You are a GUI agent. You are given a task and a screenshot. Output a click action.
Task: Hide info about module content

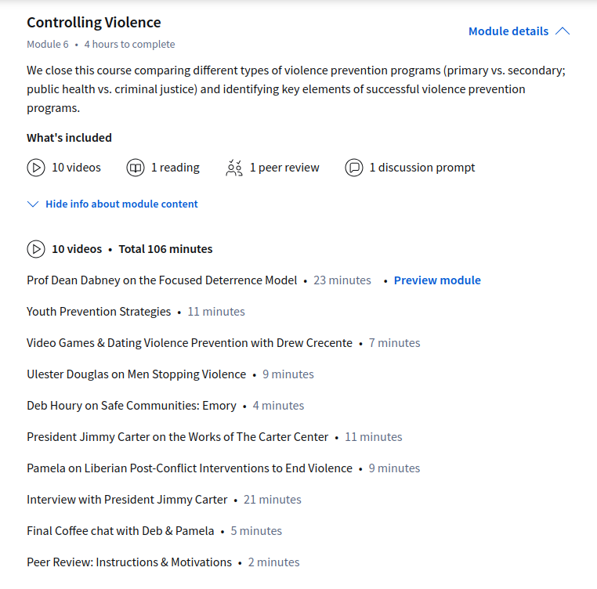[121, 204]
